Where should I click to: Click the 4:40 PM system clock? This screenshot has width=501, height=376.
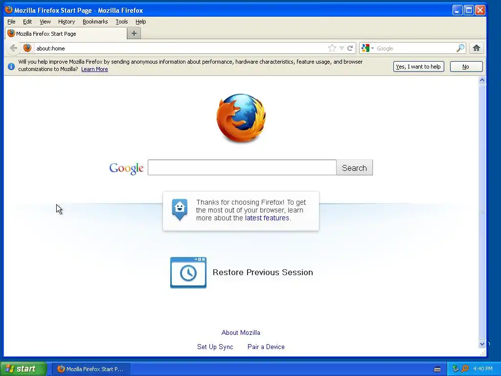point(483,369)
